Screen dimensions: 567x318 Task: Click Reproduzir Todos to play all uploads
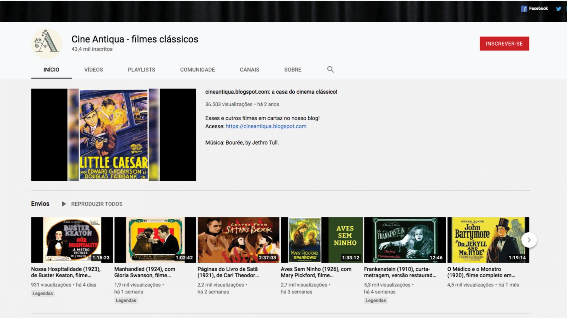click(97, 204)
